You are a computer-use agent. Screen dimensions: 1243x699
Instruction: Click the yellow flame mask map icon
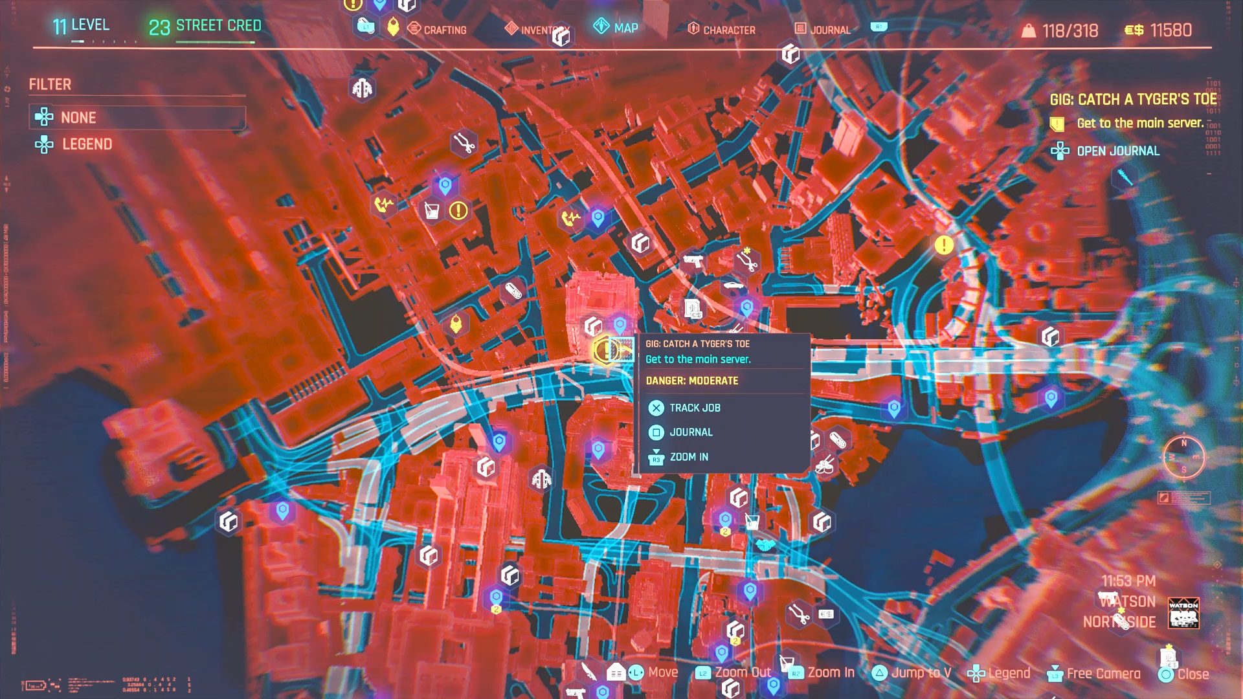pyautogui.click(x=456, y=323)
